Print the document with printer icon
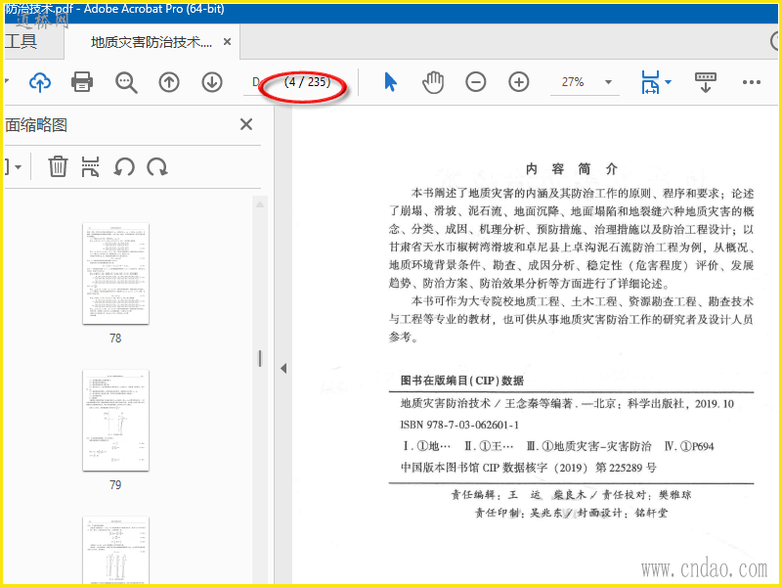 point(82,82)
